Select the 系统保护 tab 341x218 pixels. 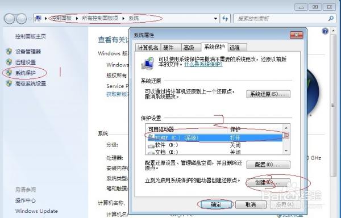(214, 47)
